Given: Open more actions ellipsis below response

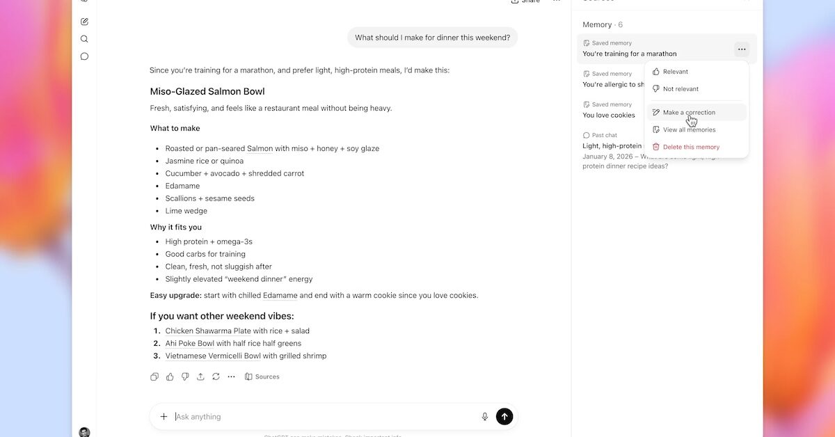Looking at the screenshot, I should pyautogui.click(x=231, y=376).
